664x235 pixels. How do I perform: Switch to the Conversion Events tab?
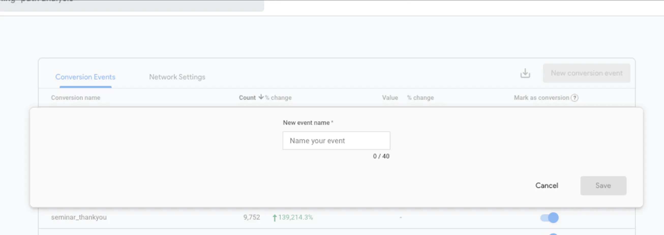85,77
